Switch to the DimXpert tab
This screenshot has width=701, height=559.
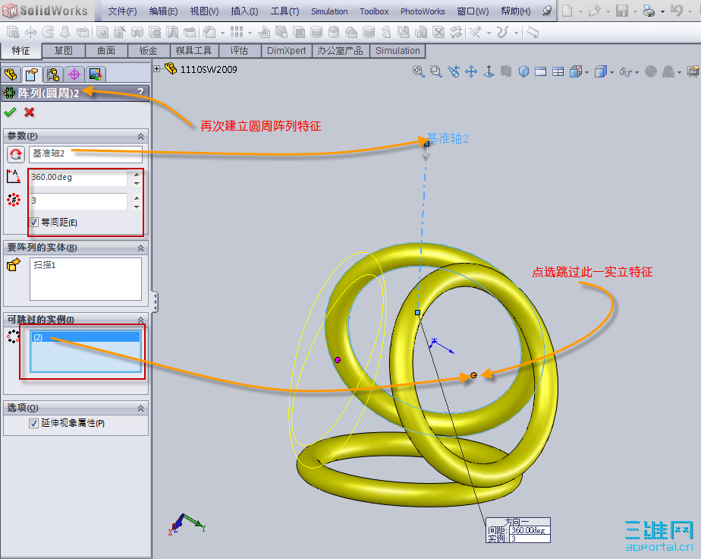click(287, 51)
